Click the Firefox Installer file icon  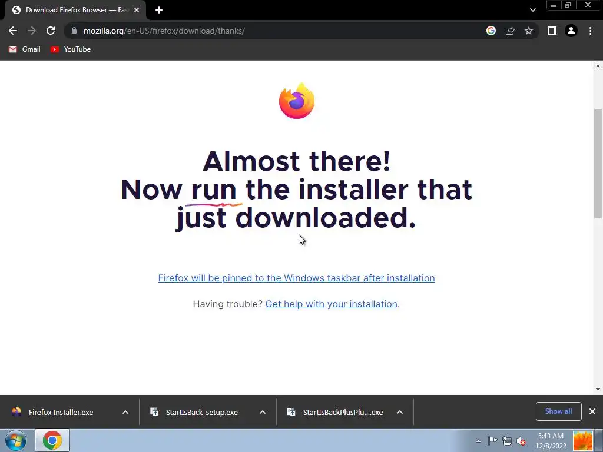pyautogui.click(x=16, y=412)
